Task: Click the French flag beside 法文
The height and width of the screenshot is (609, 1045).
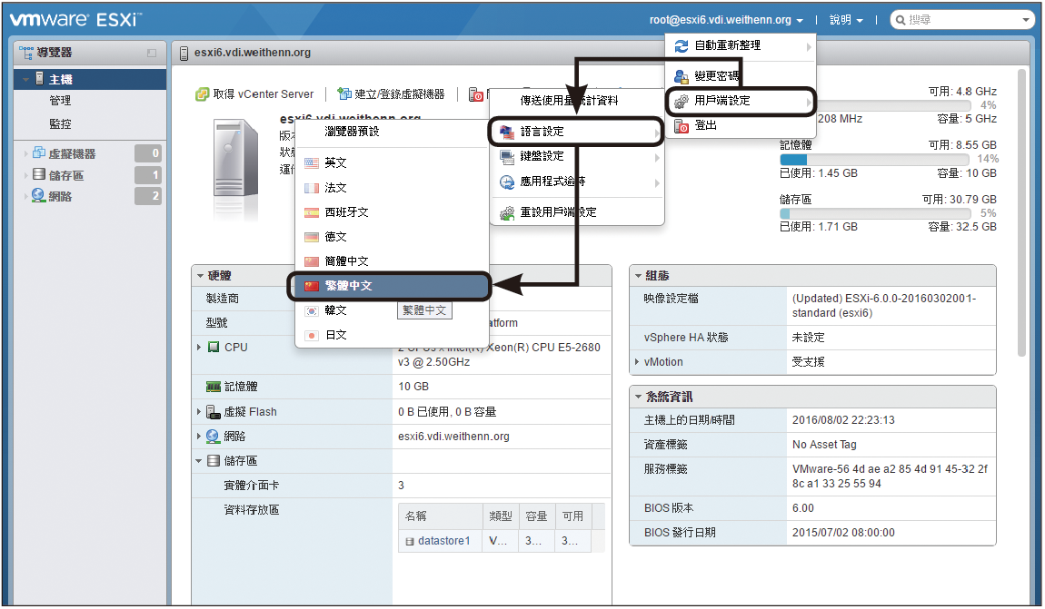Action: [x=312, y=189]
